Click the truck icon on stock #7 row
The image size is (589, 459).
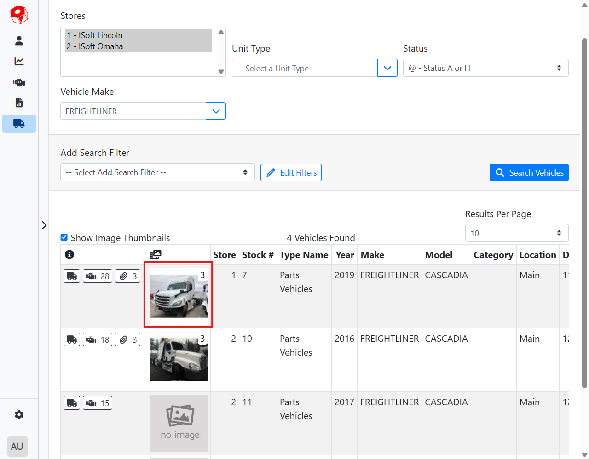(72, 275)
